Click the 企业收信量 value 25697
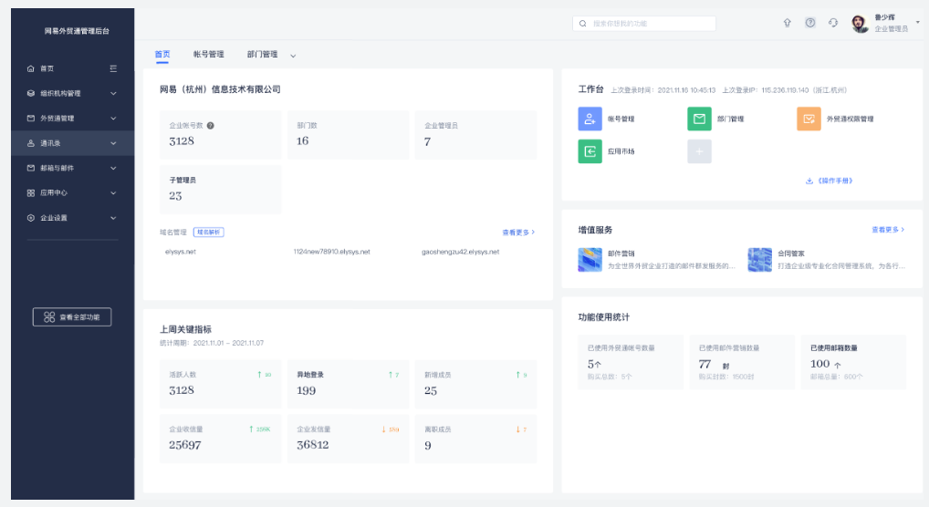 (x=185, y=445)
